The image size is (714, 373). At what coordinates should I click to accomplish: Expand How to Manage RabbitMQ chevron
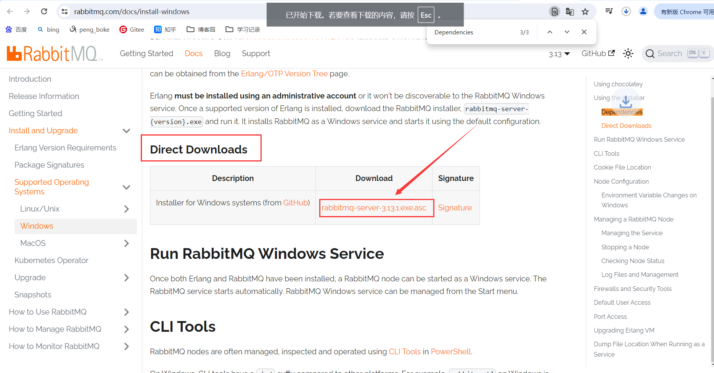127,329
